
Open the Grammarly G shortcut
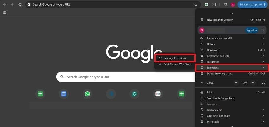pos(134,94)
